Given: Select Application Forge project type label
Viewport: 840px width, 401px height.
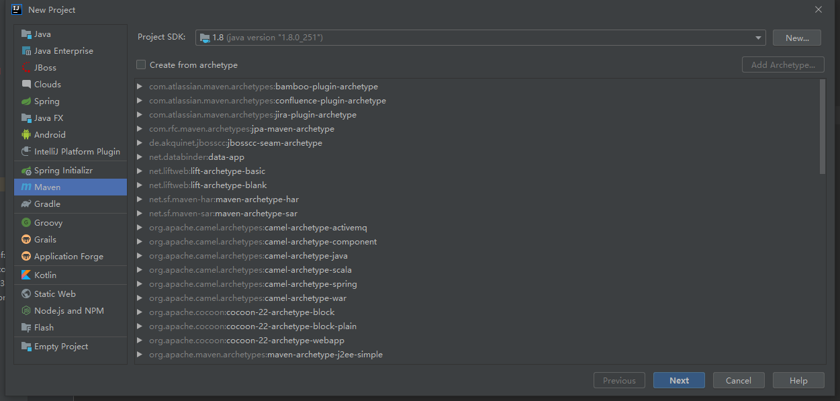Looking at the screenshot, I should pyautogui.click(x=68, y=257).
